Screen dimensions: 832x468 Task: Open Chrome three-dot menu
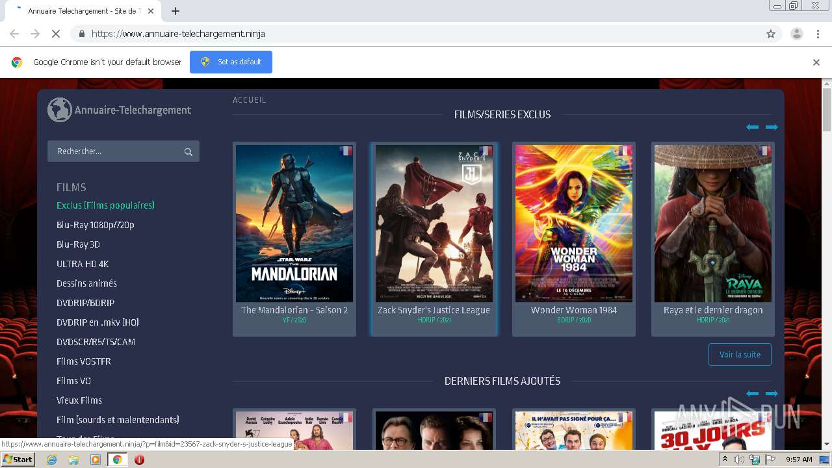tap(818, 34)
